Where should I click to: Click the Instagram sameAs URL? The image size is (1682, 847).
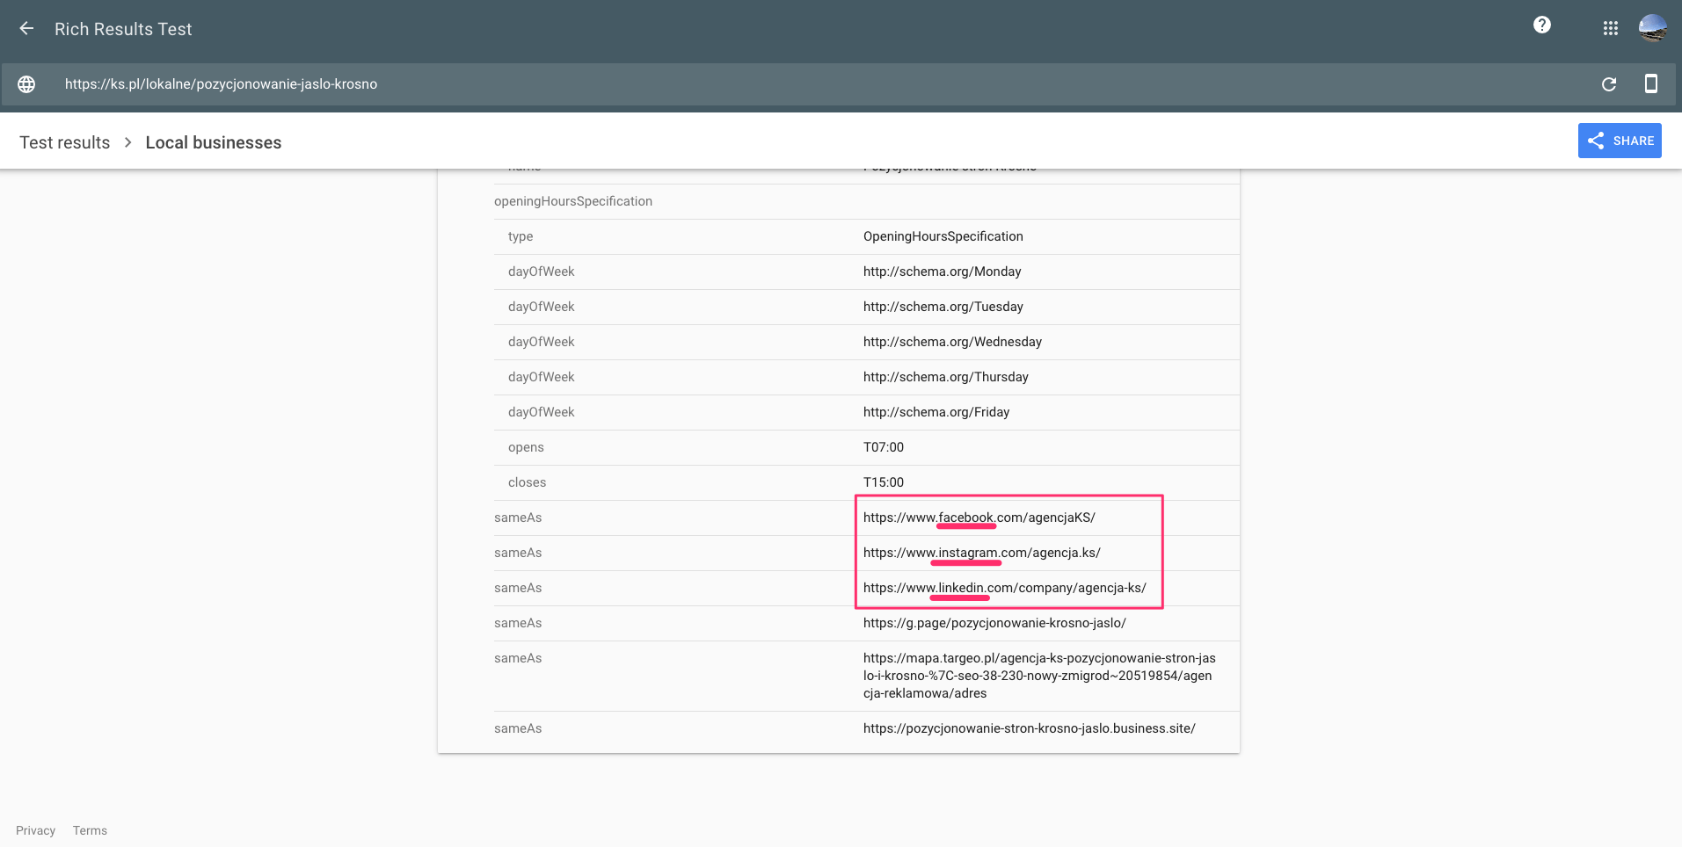(x=981, y=553)
